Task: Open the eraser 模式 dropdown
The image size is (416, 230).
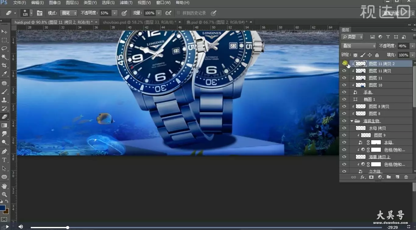Action: tap(68, 13)
